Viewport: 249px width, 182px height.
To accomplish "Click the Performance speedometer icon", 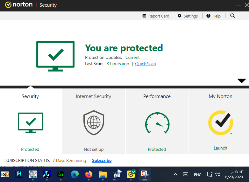I will coord(157,123).
